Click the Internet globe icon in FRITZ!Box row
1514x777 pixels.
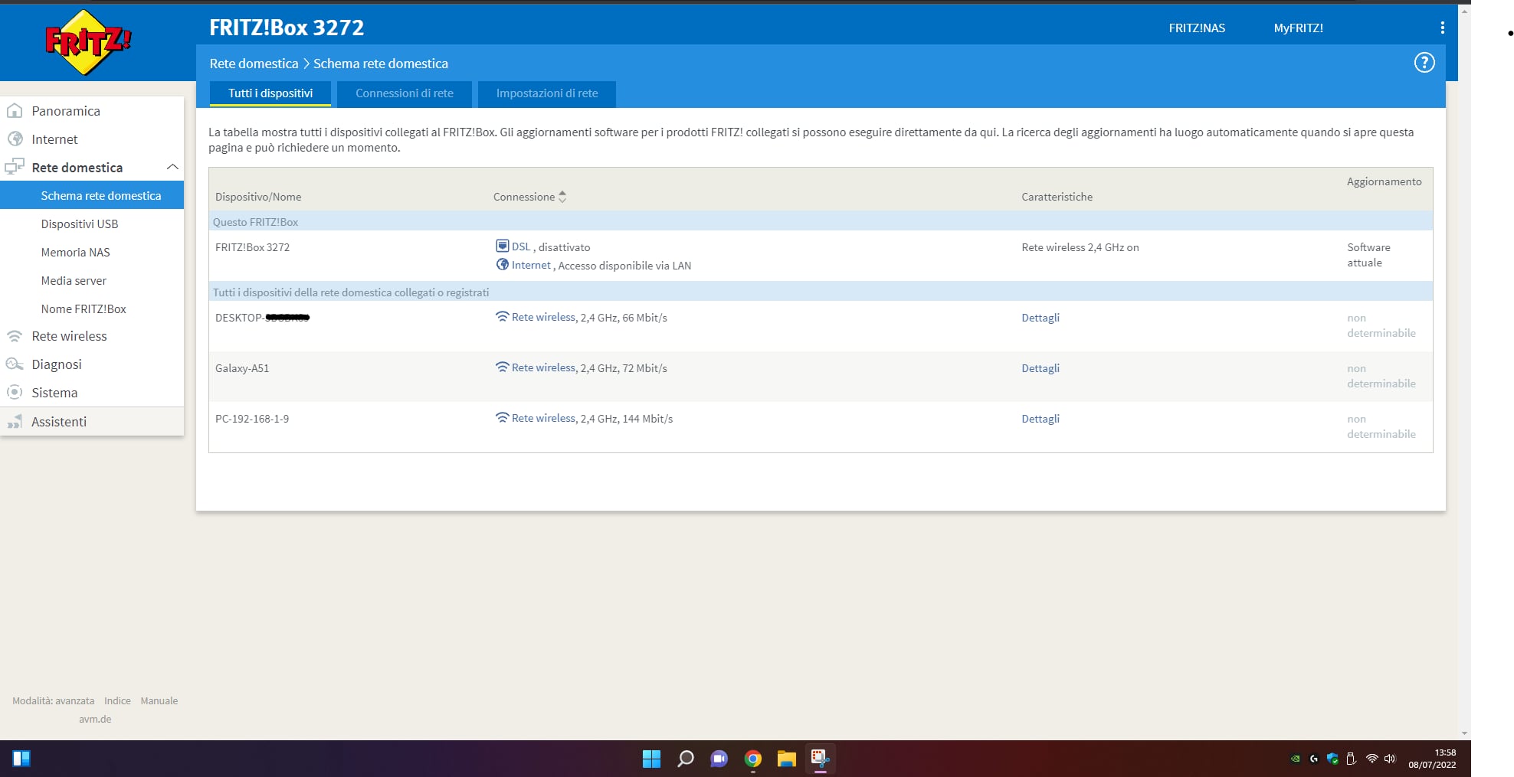pos(502,264)
